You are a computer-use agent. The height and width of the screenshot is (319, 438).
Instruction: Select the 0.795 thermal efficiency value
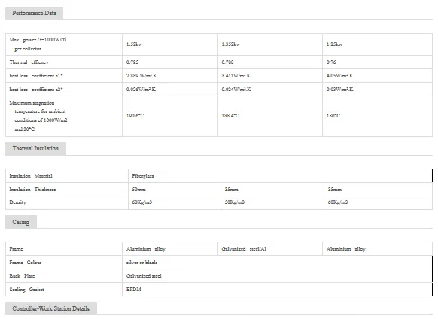click(132, 62)
